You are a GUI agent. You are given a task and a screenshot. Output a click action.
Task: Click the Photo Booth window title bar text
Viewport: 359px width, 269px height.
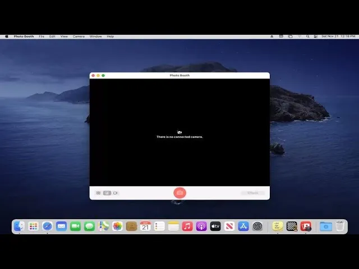pyautogui.click(x=179, y=75)
